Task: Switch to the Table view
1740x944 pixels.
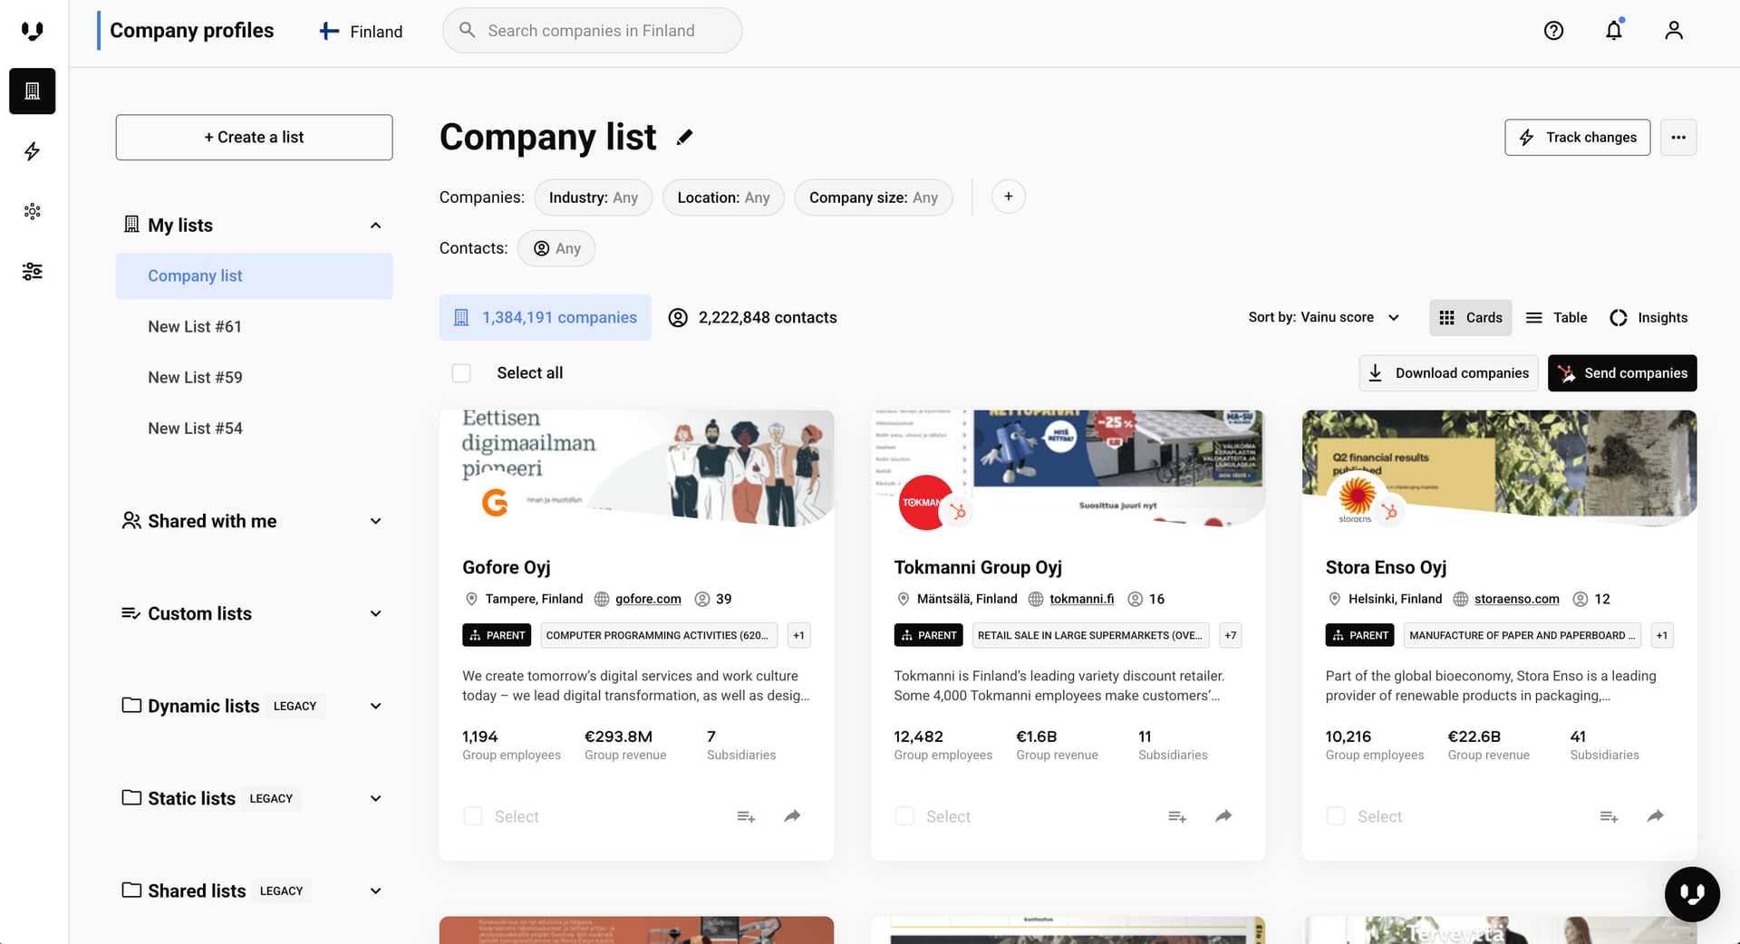Action: click(1556, 317)
